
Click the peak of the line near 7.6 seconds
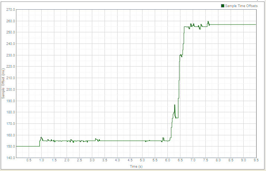pos(208,22)
